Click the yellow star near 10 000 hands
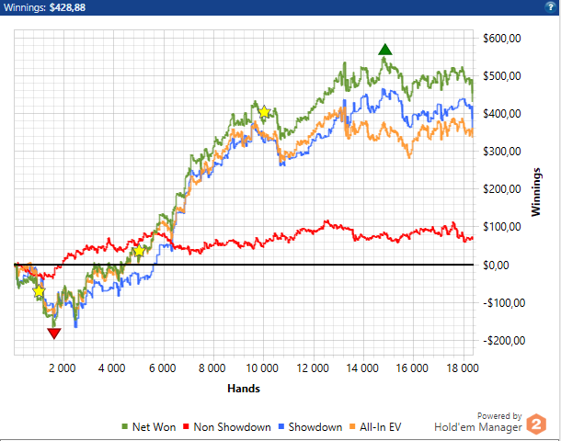The height and width of the screenshot is (441, 561). 264,112
